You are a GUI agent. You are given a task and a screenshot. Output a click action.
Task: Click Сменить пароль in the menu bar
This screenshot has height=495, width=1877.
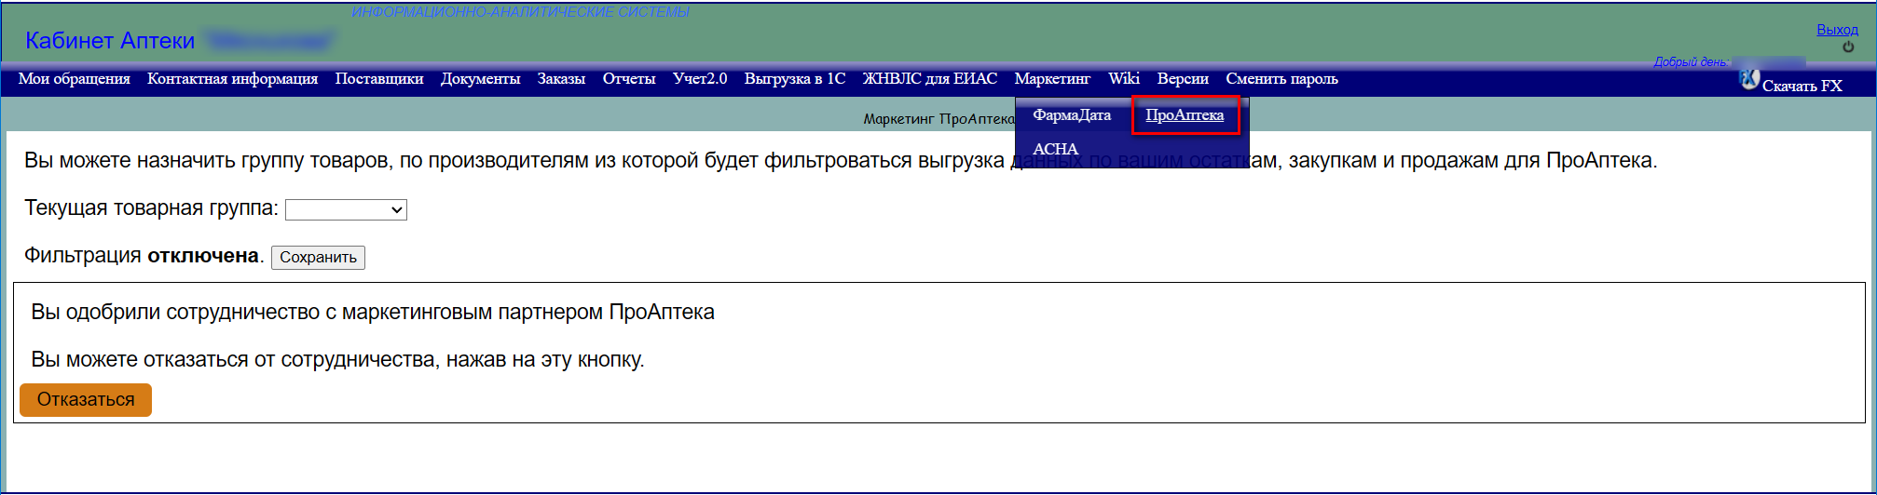click(1281, 79)
